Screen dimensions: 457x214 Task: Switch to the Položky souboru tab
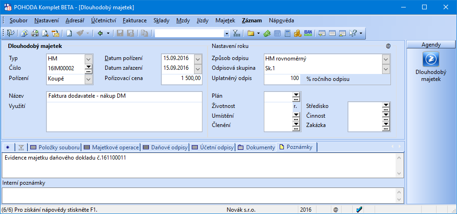[55, 147]
